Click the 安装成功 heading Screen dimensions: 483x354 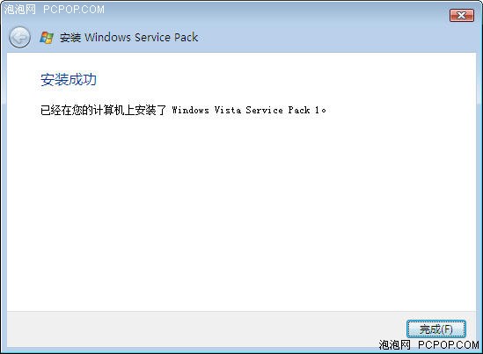point(69,80)
